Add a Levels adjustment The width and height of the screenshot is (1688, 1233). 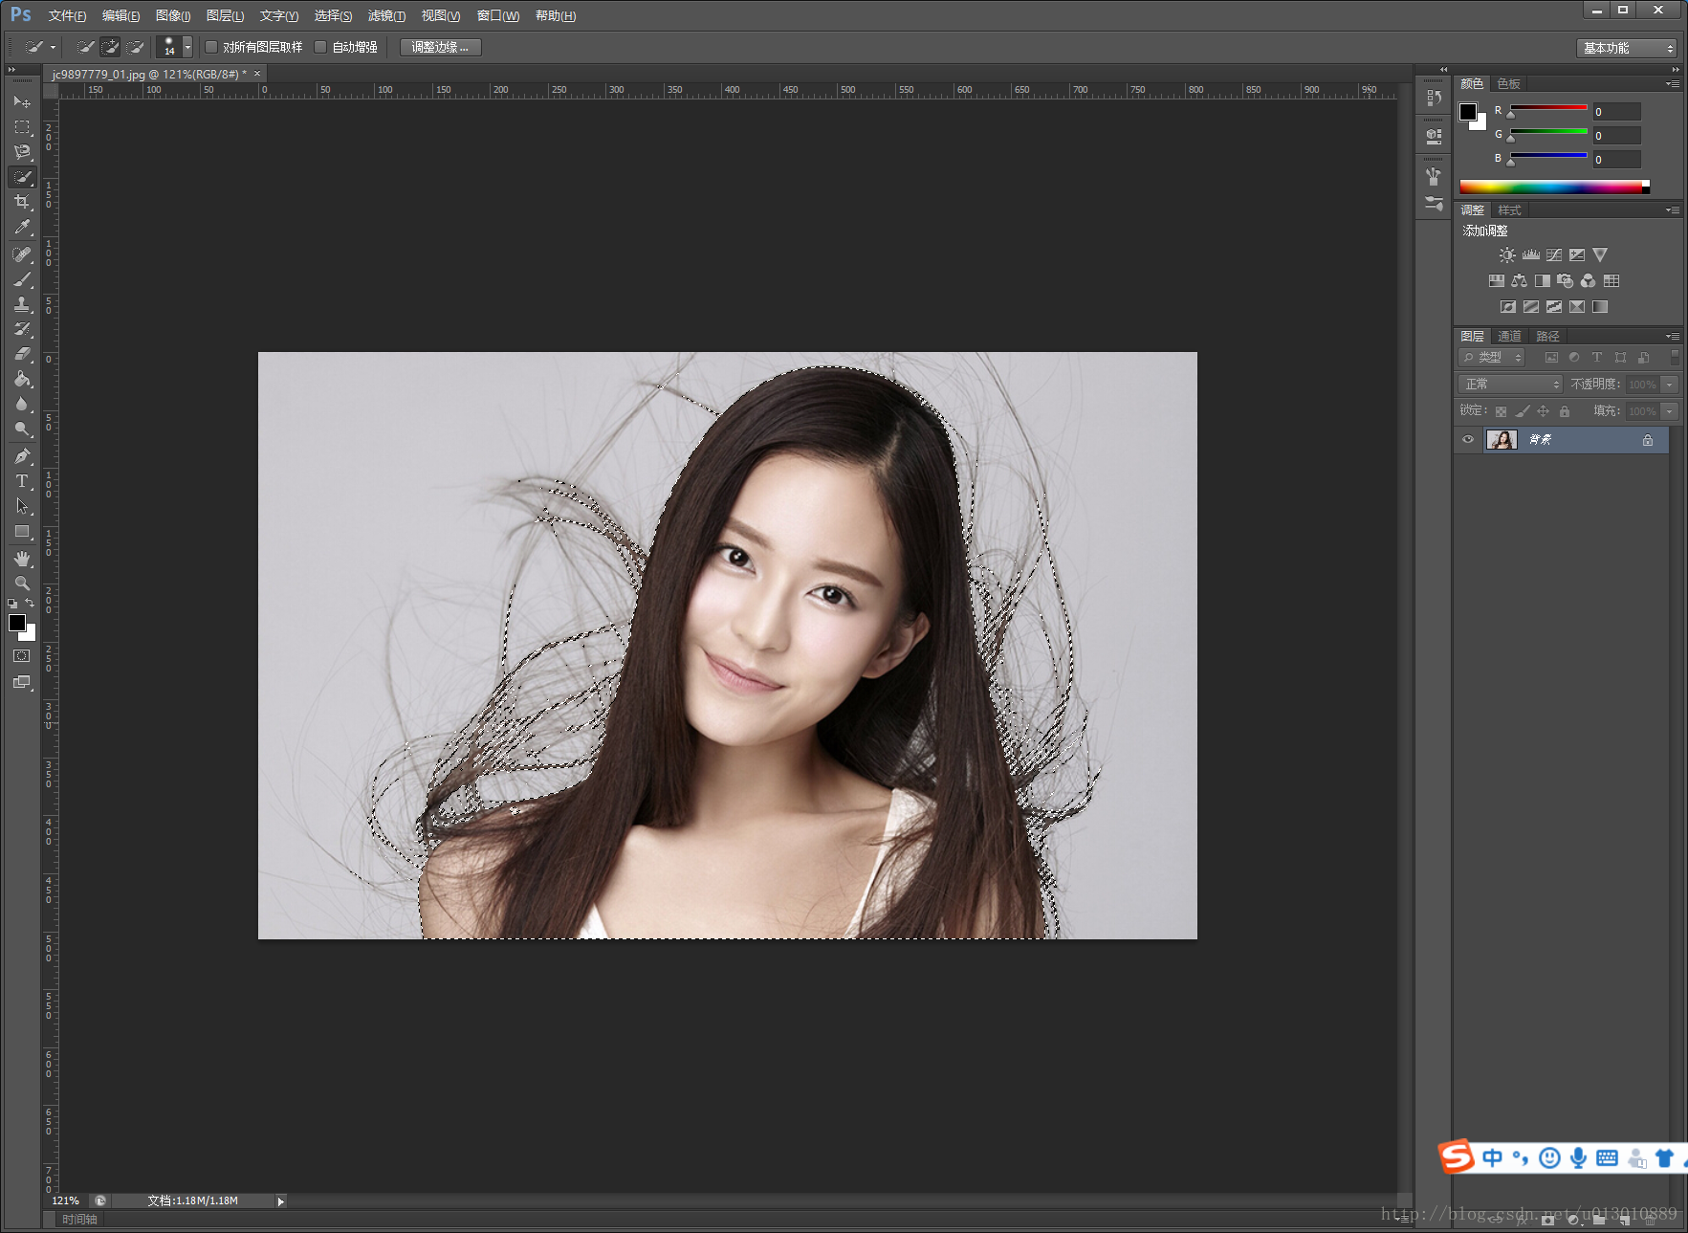(1531, 255)
